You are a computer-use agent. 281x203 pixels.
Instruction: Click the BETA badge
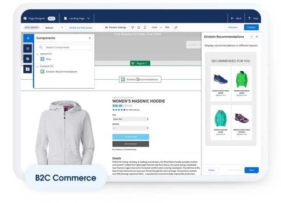[51, 18]
